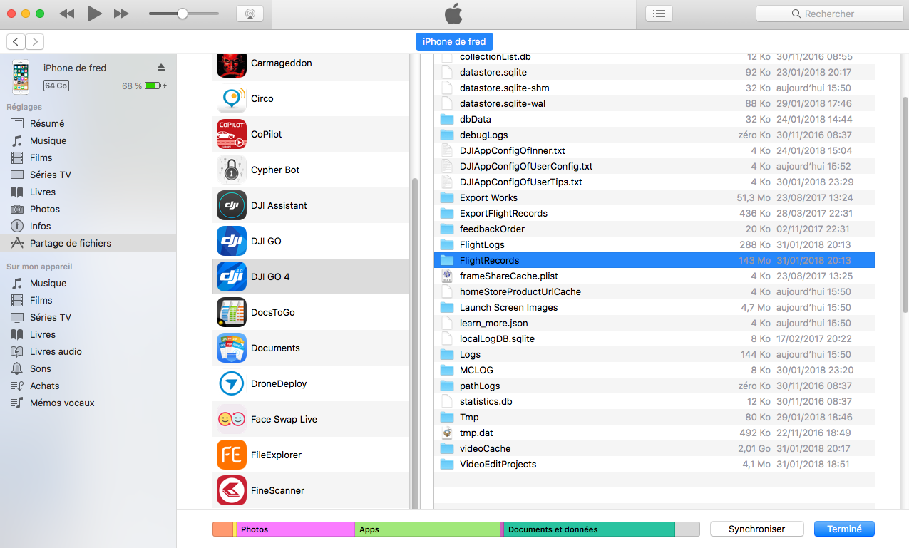Image resolution: width=909 pixels, height=548 pixels.
Task: Open the list view button in toolbar
Action: [659, 14]
